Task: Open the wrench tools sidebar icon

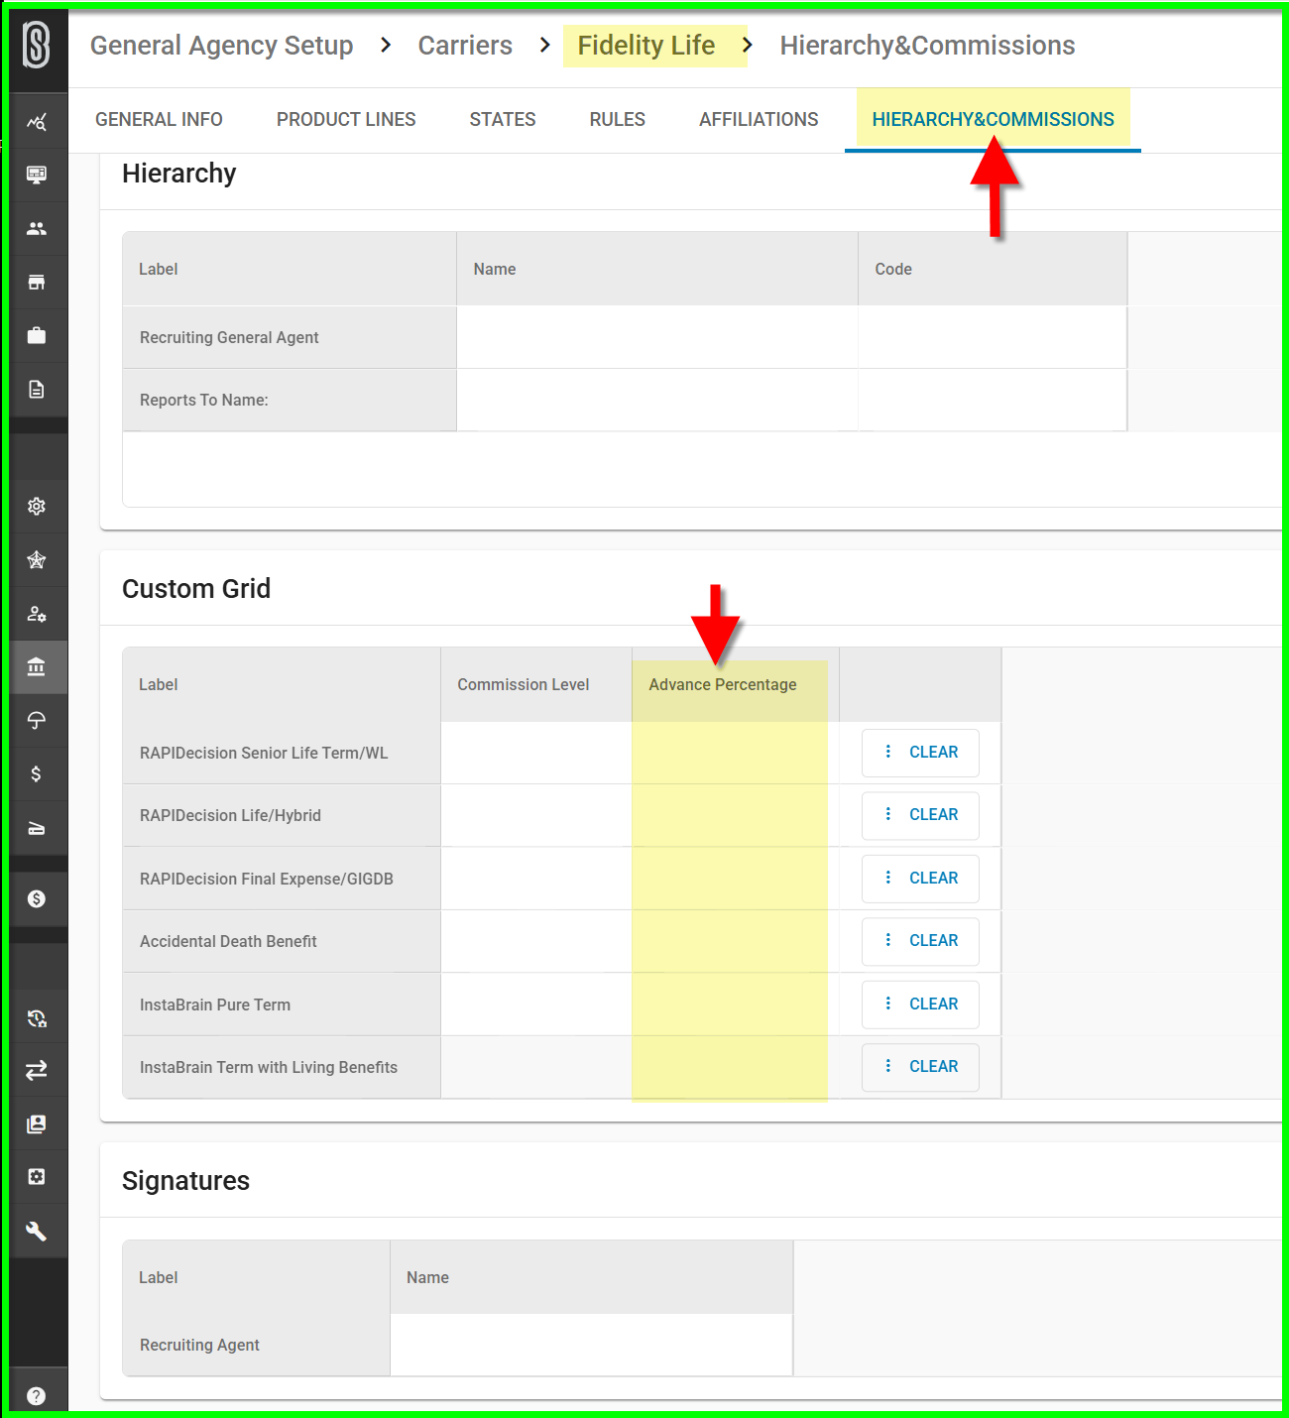Action: (x=37, y=1231)
